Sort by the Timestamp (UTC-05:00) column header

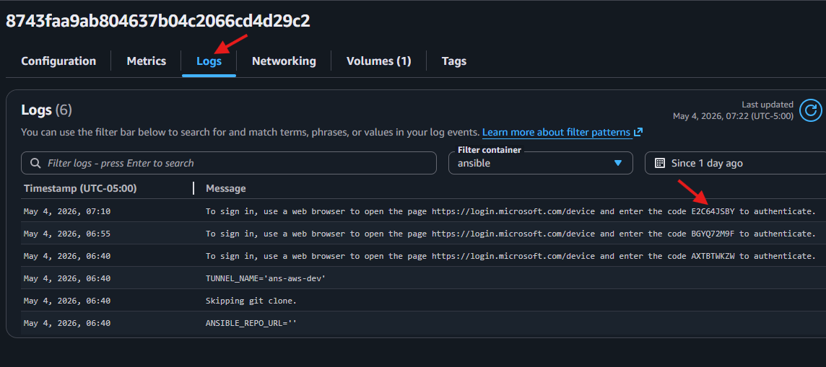81,188
